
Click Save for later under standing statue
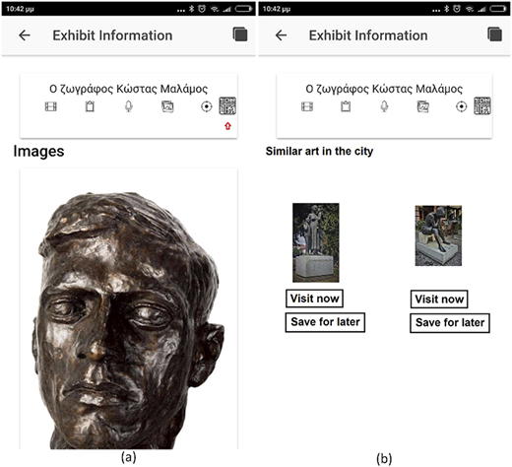(x=325, y=322)
